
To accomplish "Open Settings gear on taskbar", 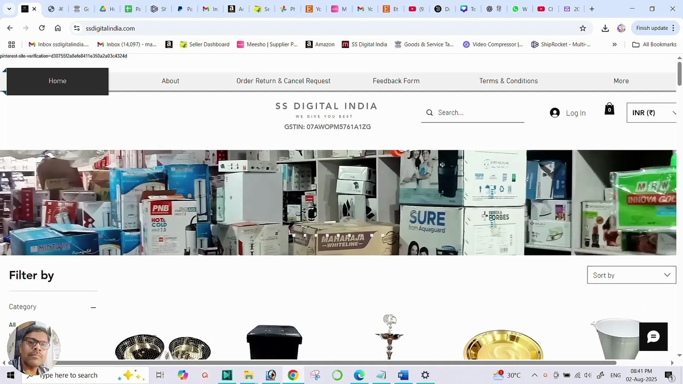I will [x=425, y=375].
